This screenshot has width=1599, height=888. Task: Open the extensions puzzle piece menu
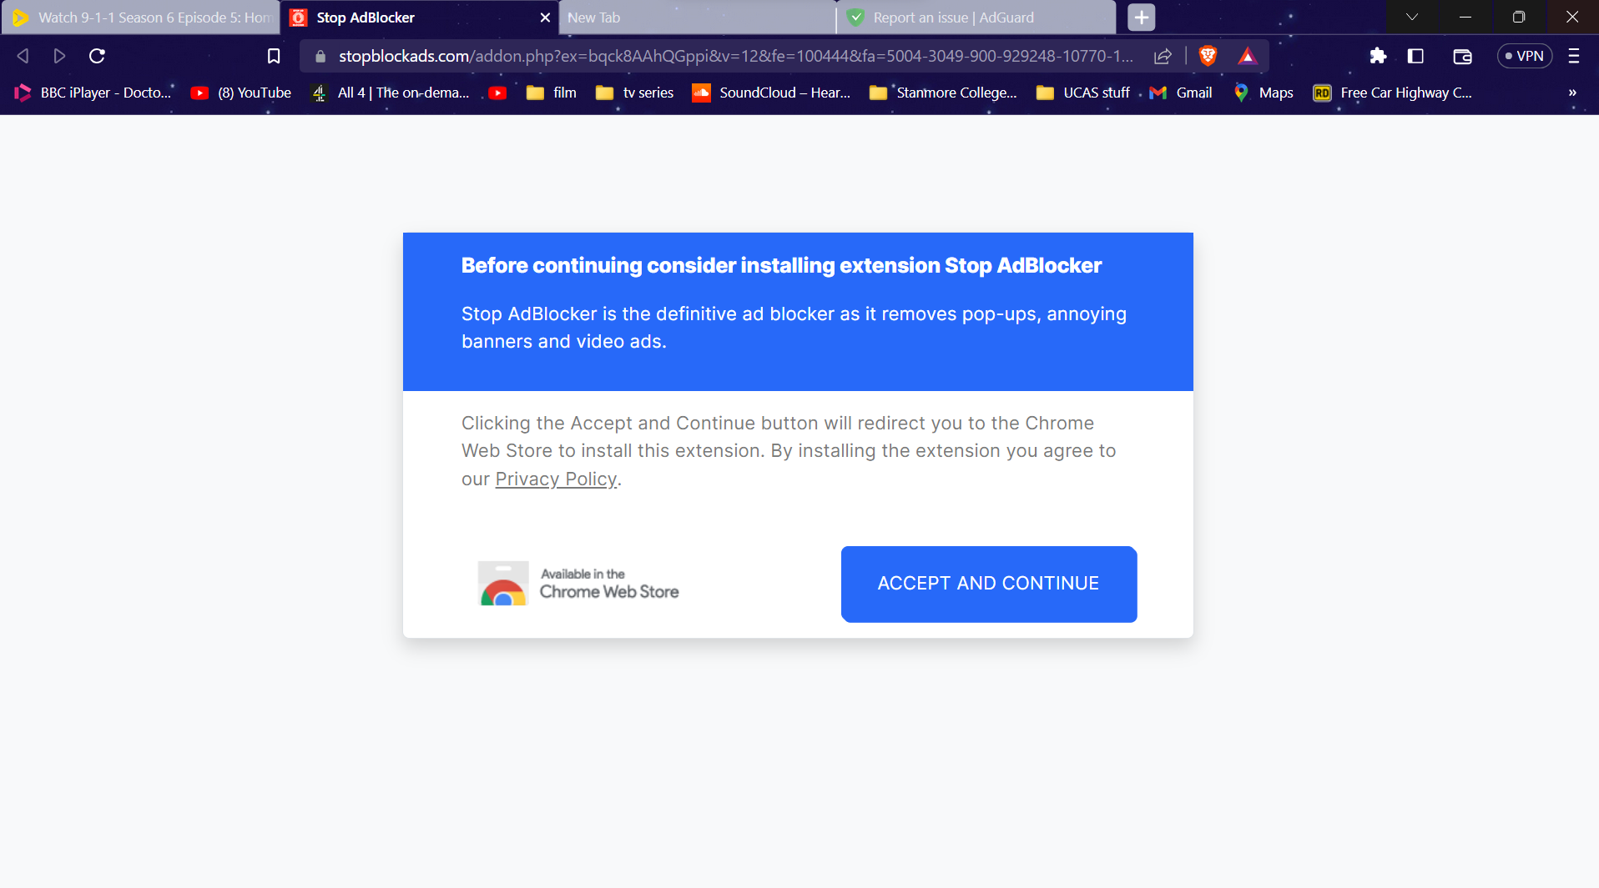point(1378,56)
